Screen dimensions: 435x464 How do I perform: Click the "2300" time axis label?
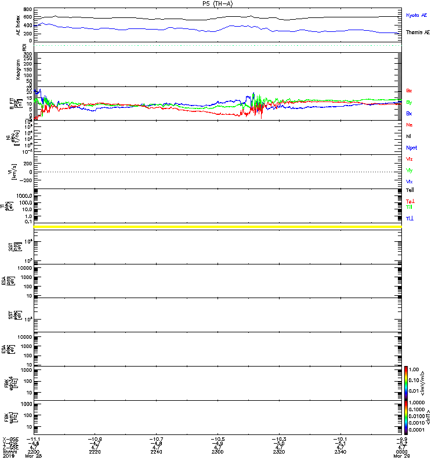[x=217, y=452]
